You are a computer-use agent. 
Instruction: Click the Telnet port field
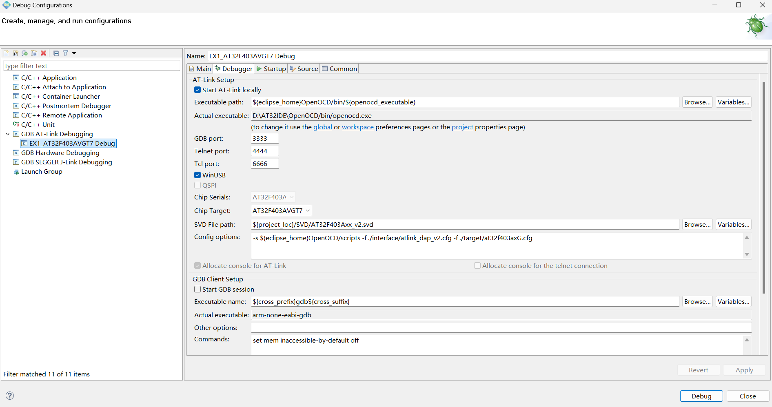tap(265, 151)
